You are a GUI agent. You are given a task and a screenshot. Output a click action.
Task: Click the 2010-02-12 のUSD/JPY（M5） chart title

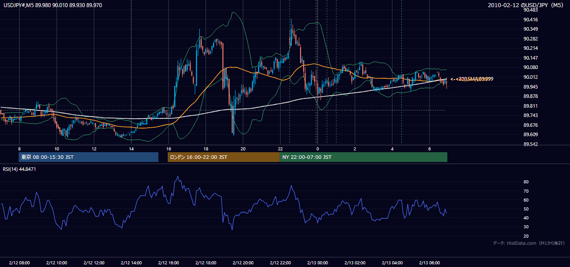click(x=526, y=5)
